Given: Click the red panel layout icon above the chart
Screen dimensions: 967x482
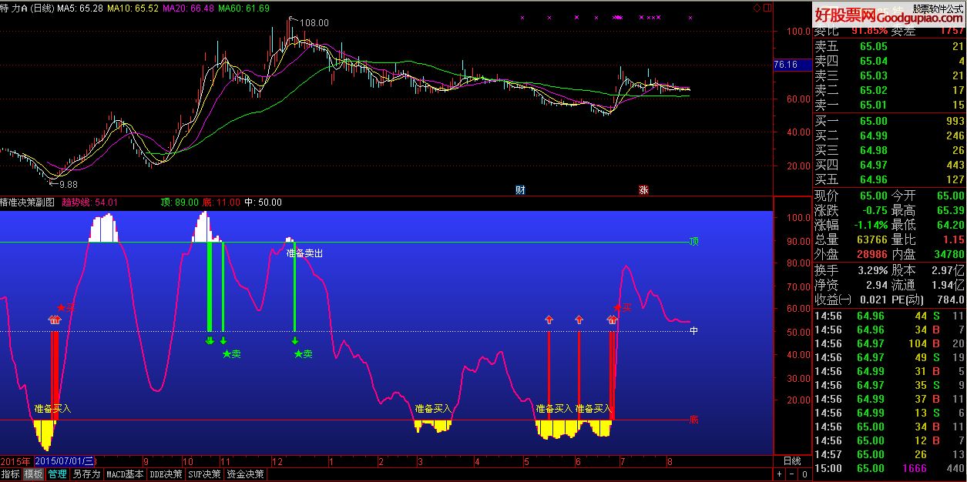Looking at the screenshot, I should 766,8.
